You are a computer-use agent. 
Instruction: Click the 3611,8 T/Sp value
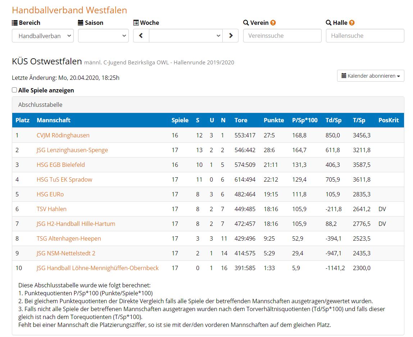point(362,179)
